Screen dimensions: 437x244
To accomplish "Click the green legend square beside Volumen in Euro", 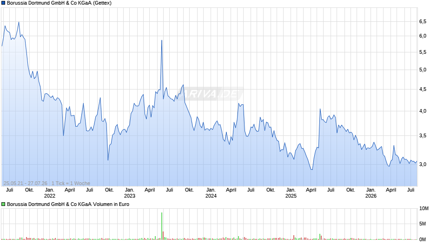I will 3,204.
